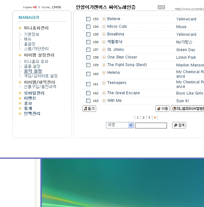Open 글꼴 설정 font settings

(x=32, y=66)
